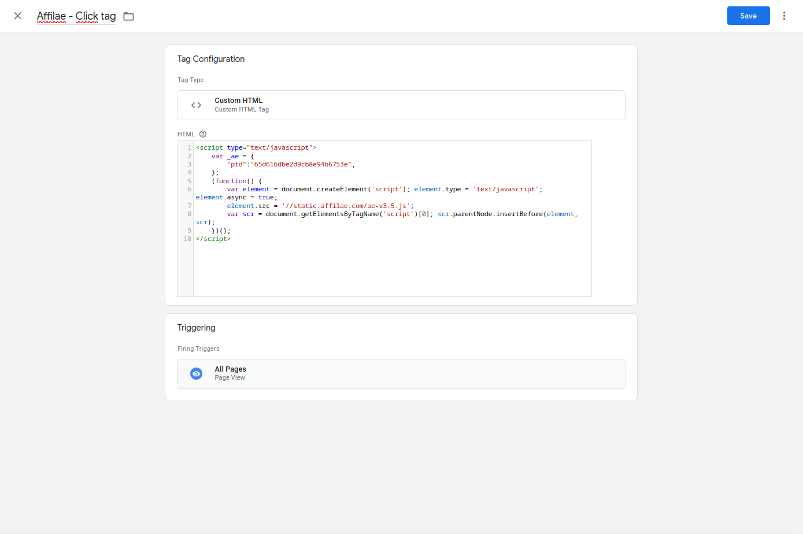Click the opening script type tag line
The image size is (803, 534).
(x=256, y=148)
